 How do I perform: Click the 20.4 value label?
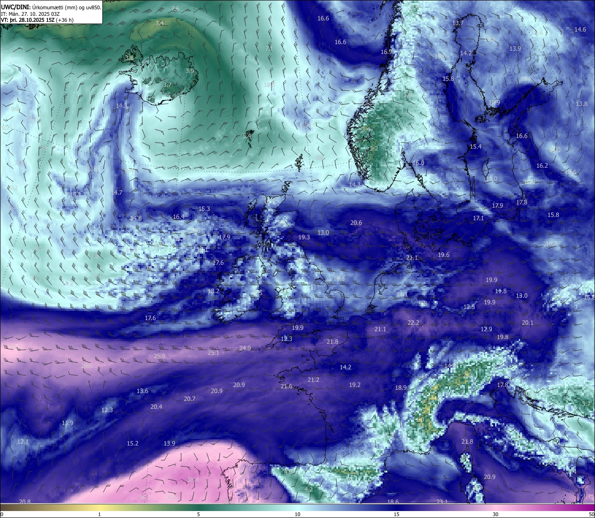(156, 407)
